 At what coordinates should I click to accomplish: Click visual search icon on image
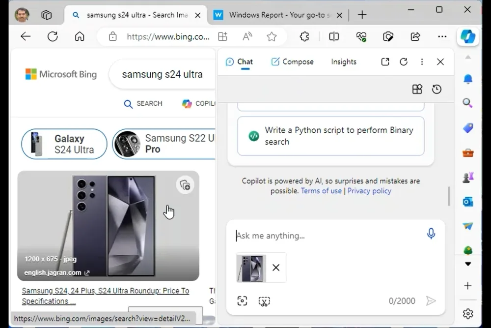point(185,185)
